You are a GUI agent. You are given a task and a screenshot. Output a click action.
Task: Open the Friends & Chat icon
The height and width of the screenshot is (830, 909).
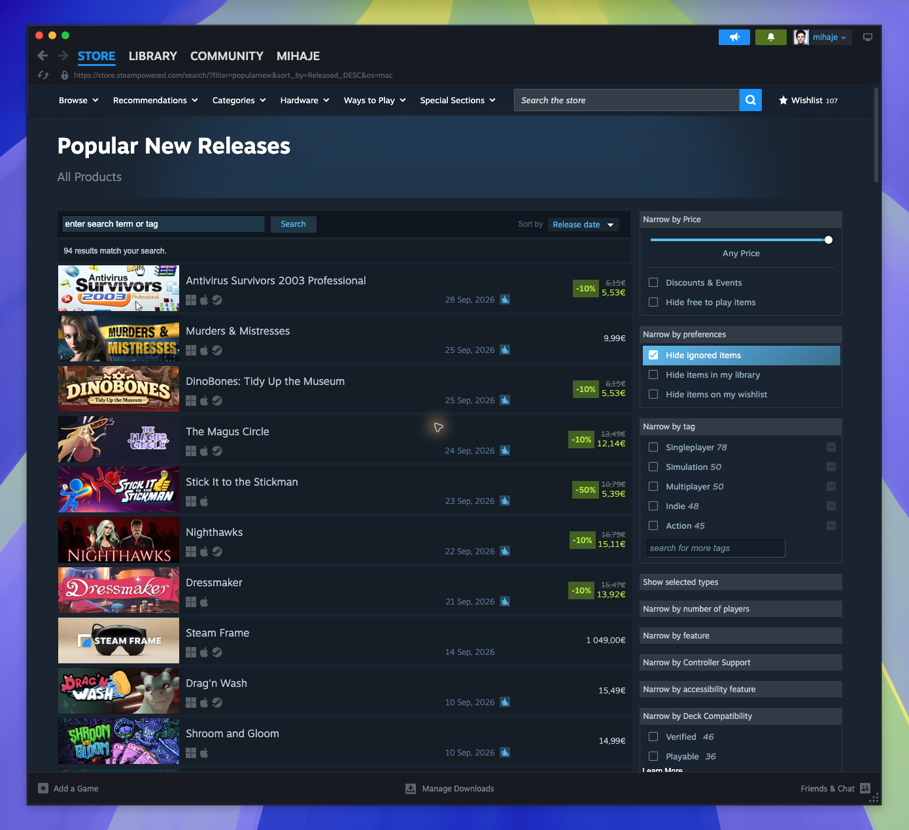[x=865, y=788]
